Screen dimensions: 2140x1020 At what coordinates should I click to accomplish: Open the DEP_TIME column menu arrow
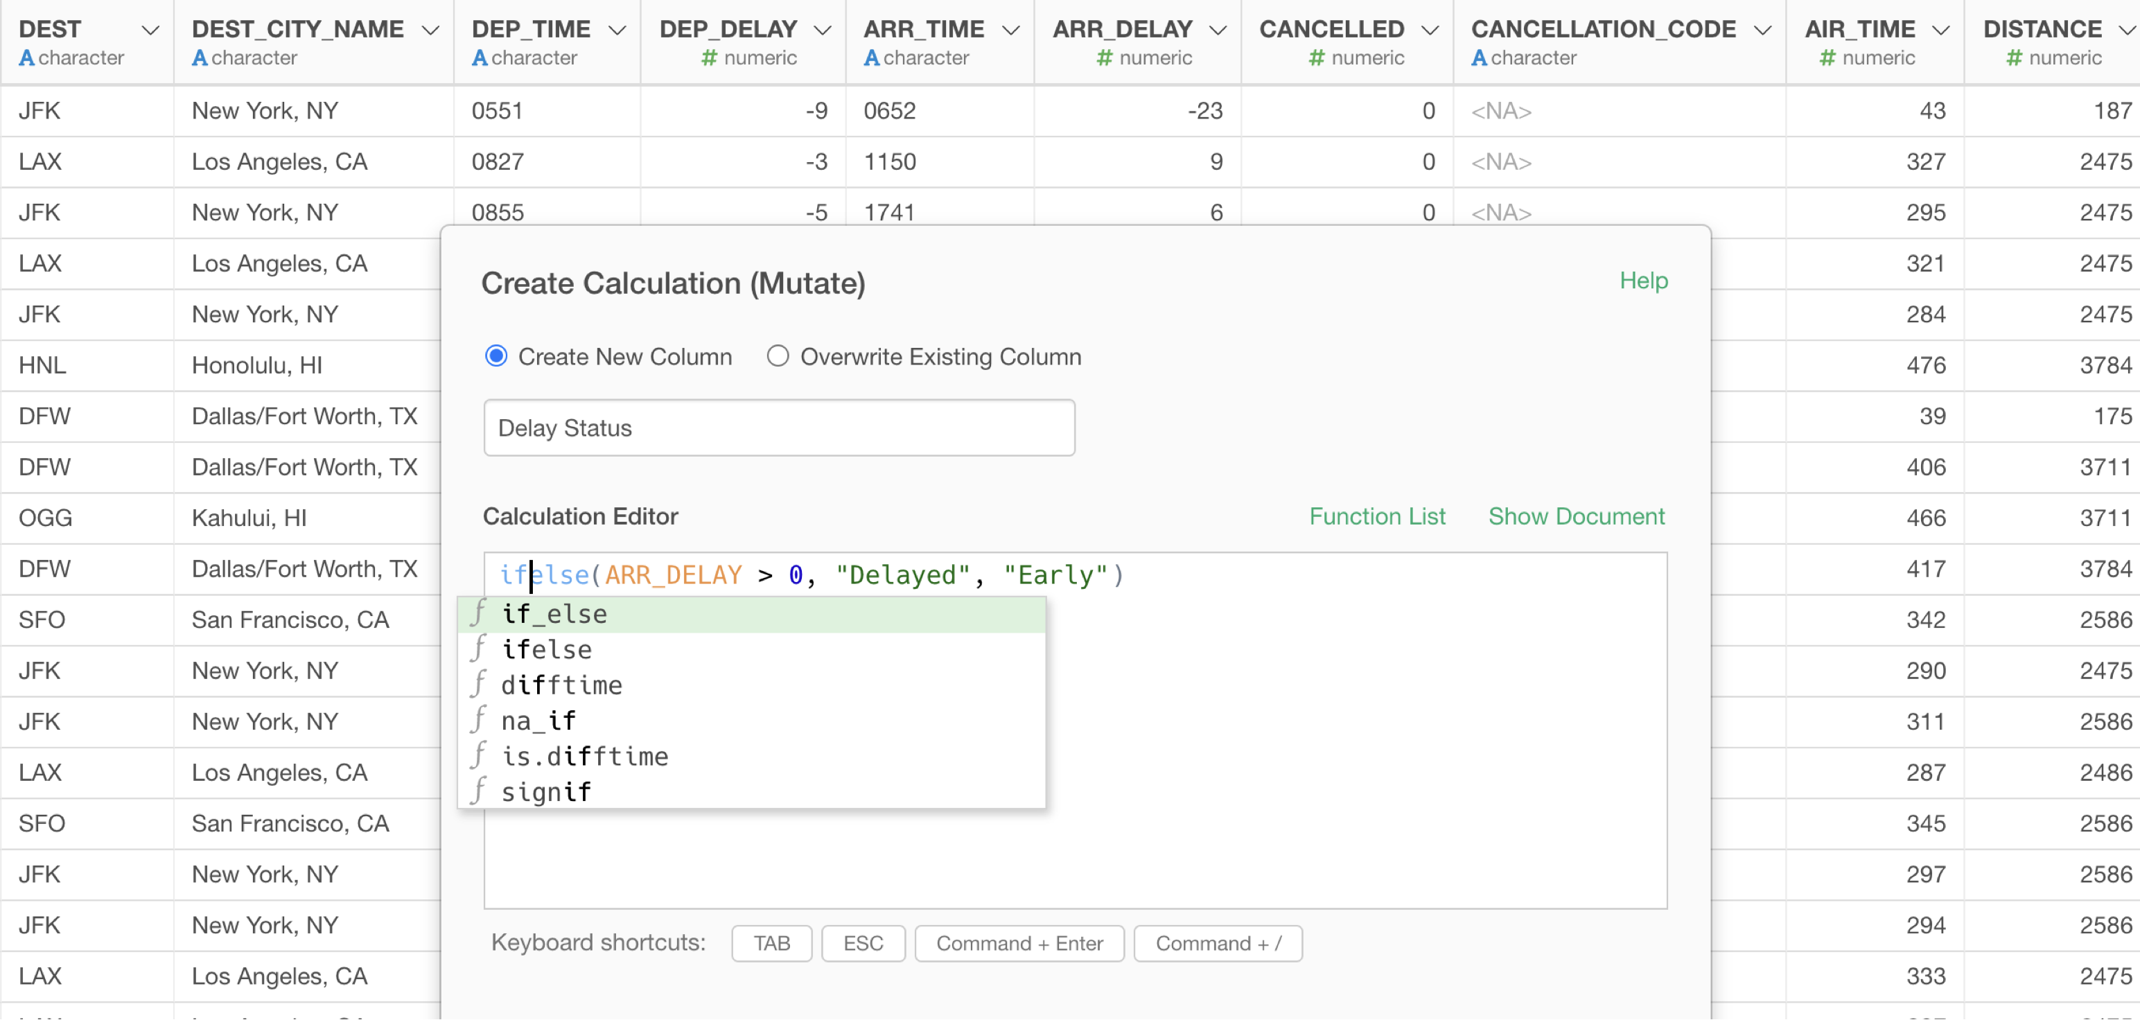(x=617, y=30)
